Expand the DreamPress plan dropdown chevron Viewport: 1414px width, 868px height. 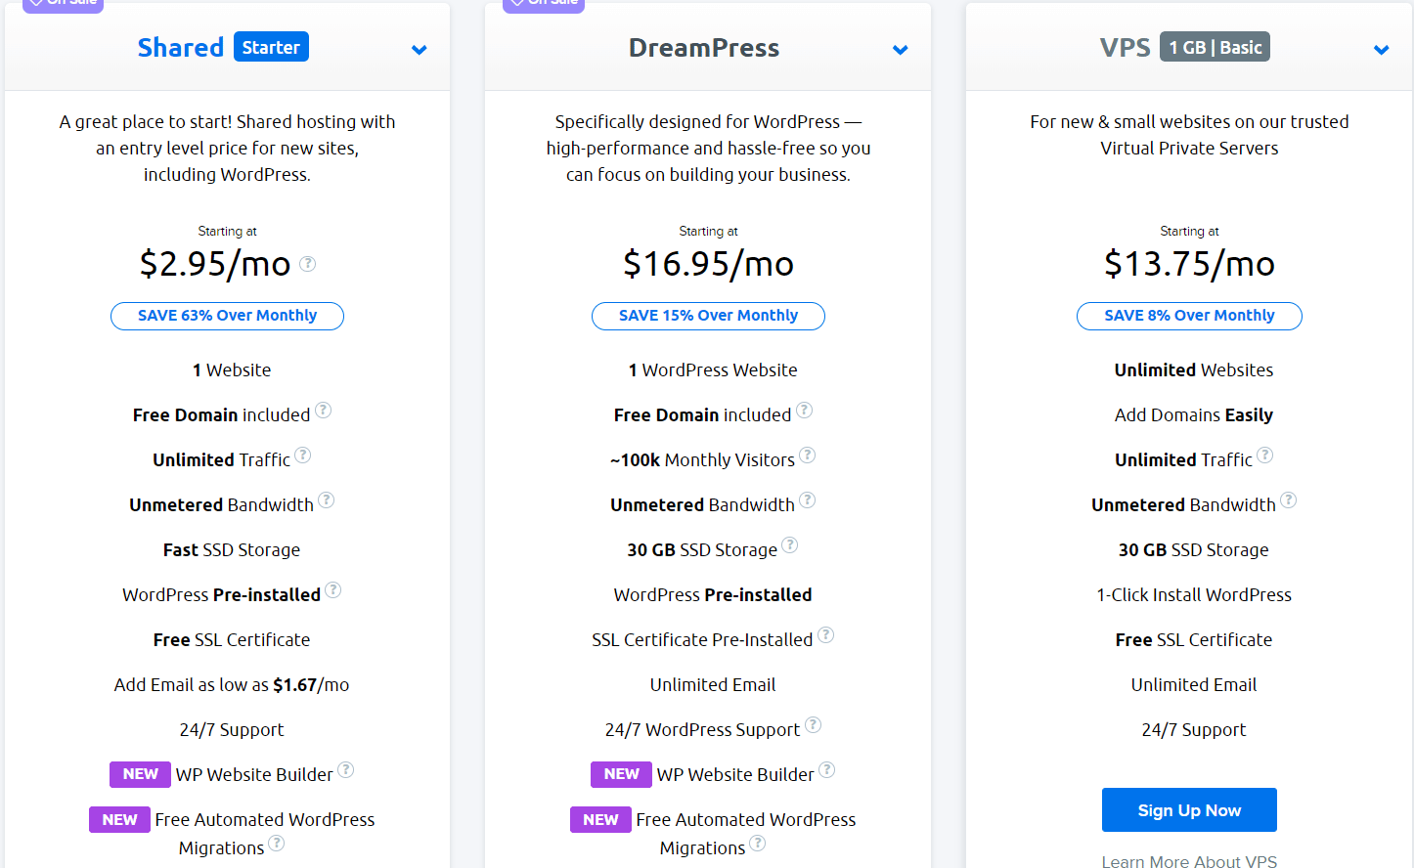[x=901, y=50]
